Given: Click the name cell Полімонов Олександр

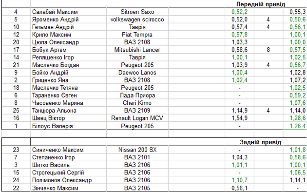Looking at the screenshot, I should tap(68, 180).
